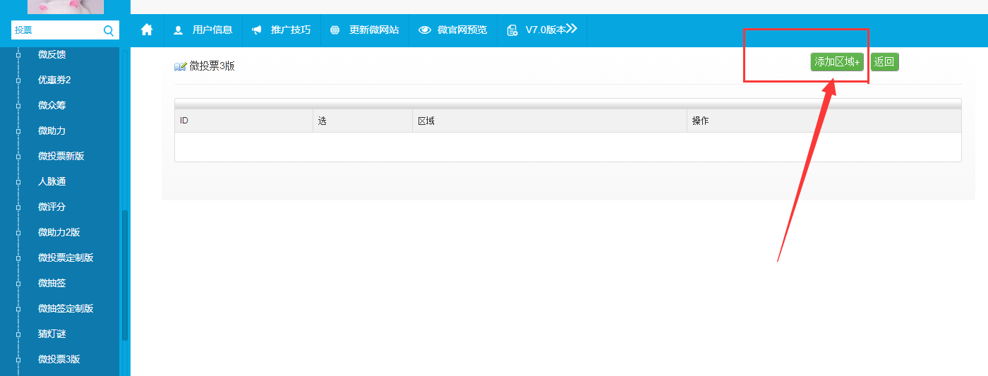Open 微众筹 from the sidebar
988x376 pixels.
pos(52,105)
